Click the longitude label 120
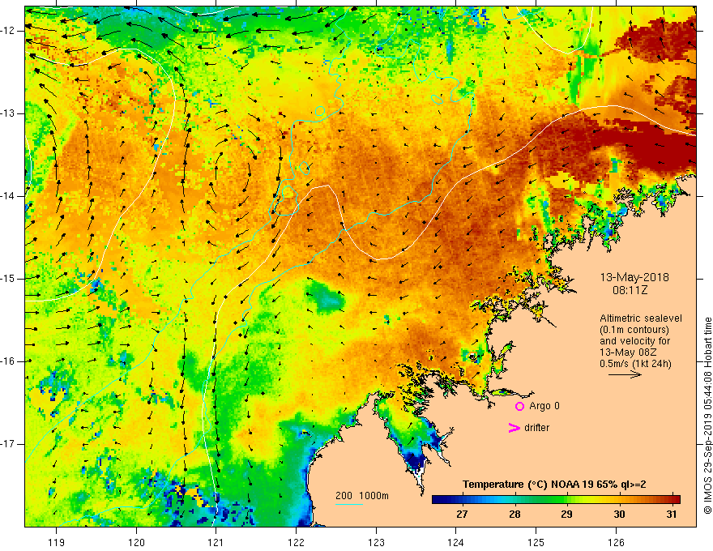The width and height of the screenshot is (713, 551). [x=136, y=542]
